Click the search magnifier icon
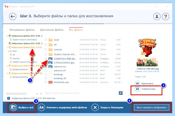Image resolution: width=175 pixels, height=116 pixels. (x=121, y=93)
